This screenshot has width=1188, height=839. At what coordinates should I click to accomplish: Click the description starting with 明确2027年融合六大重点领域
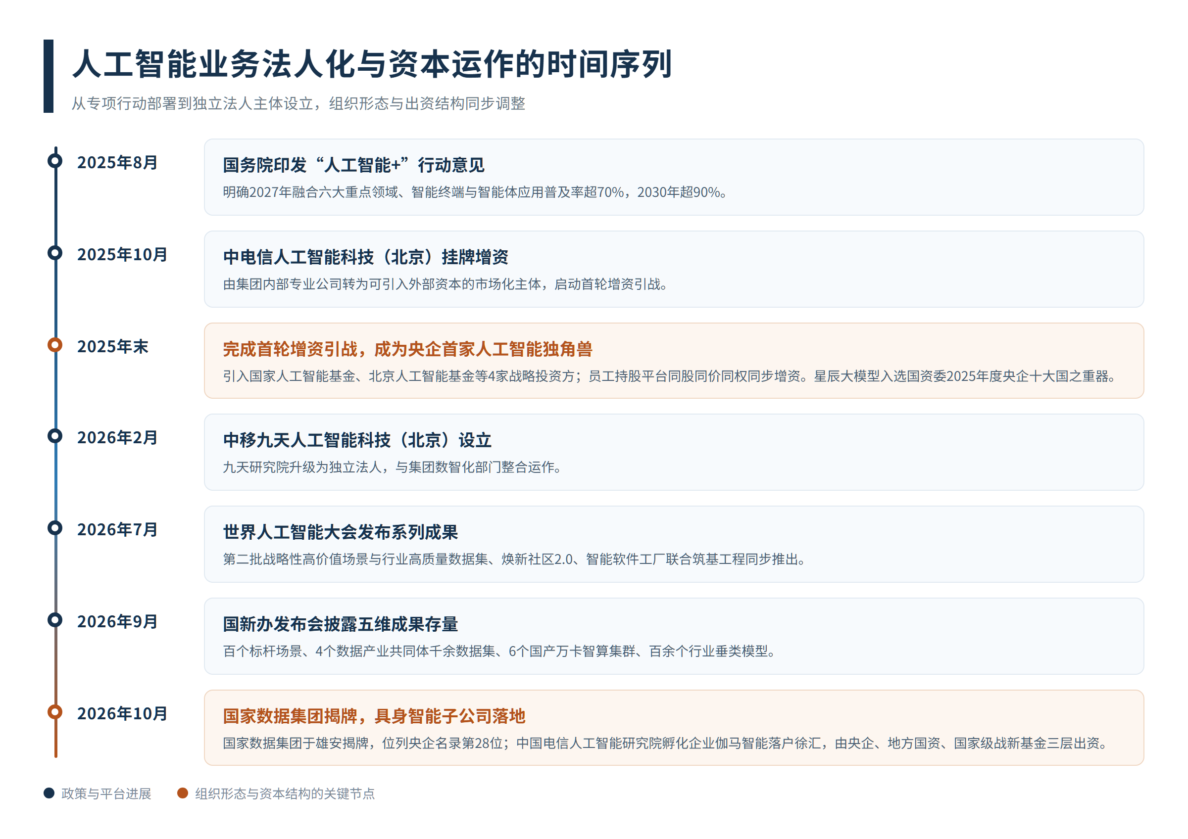point(476,192)
